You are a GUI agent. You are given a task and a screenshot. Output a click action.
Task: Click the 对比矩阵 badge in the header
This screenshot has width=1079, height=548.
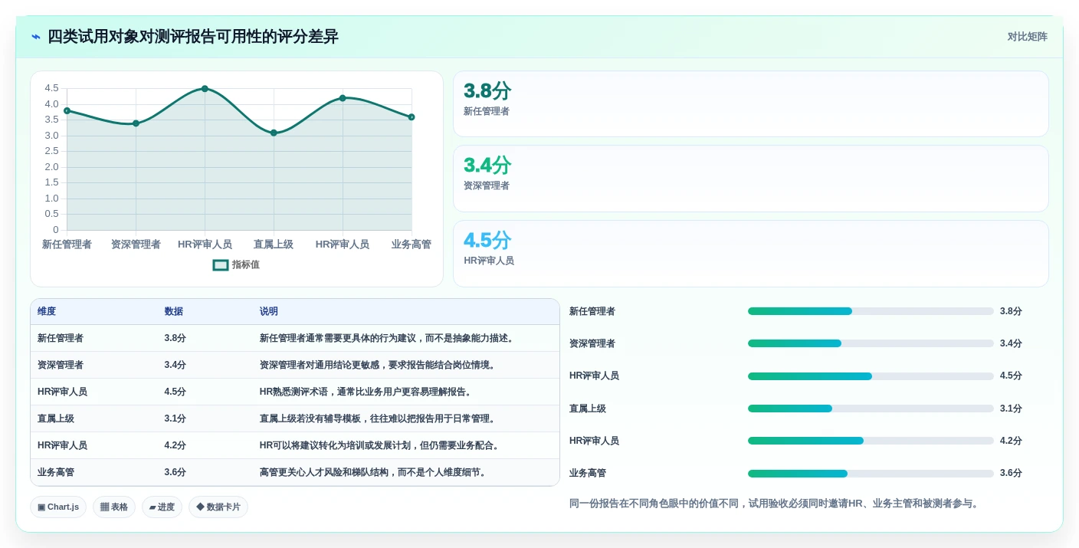pyautogui.click(x=1027, y=37)
